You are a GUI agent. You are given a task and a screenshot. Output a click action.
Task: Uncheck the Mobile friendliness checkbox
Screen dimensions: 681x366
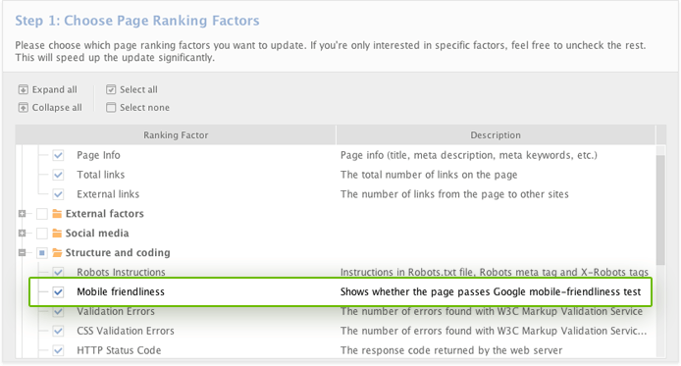coord(58,292)
